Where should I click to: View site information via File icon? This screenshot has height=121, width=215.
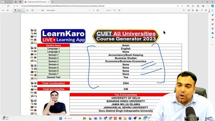16,6
